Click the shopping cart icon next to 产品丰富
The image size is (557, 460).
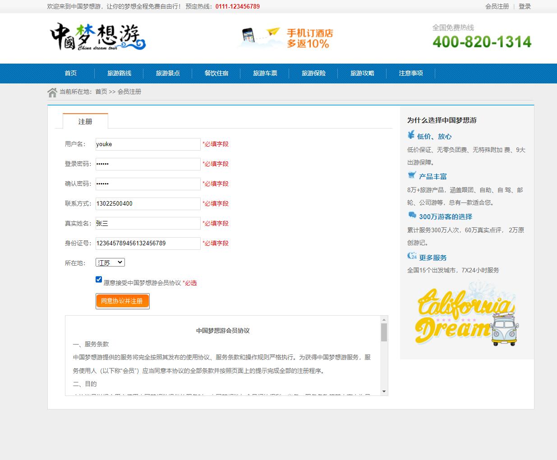click(412, 175)
